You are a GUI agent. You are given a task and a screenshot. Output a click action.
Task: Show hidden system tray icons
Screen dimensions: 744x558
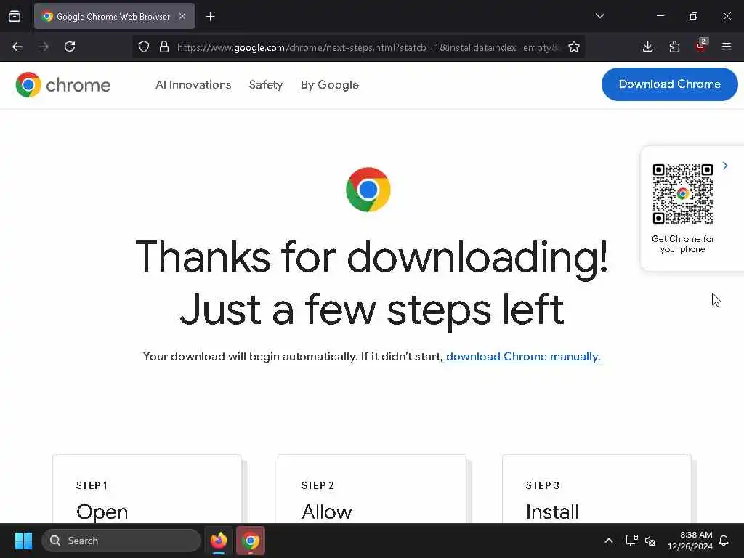tap(609, 541)
